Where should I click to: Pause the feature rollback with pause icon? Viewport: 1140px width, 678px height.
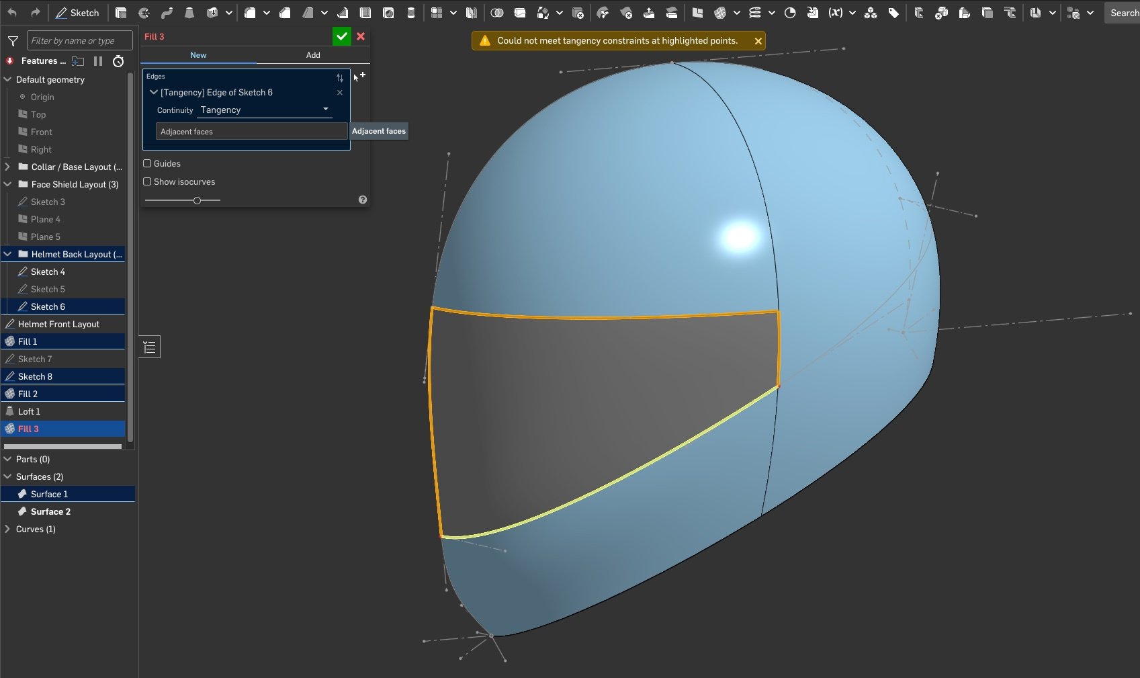click(97, 60)
